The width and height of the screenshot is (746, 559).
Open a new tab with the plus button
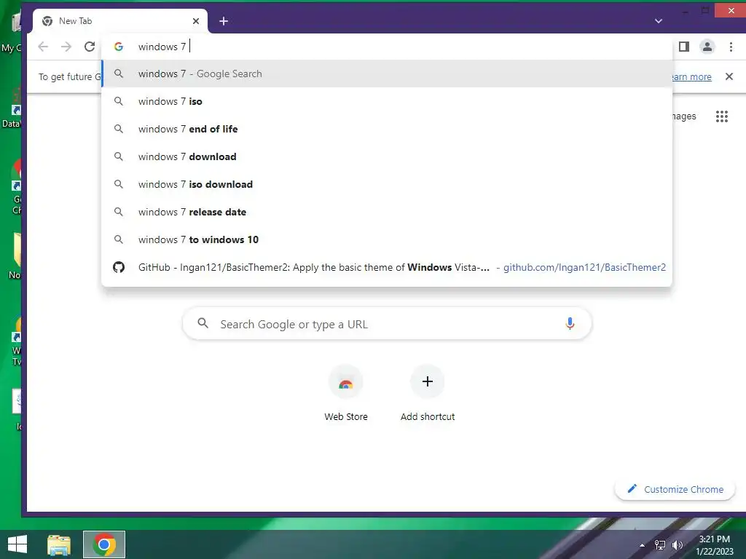[x=224, y=21]
